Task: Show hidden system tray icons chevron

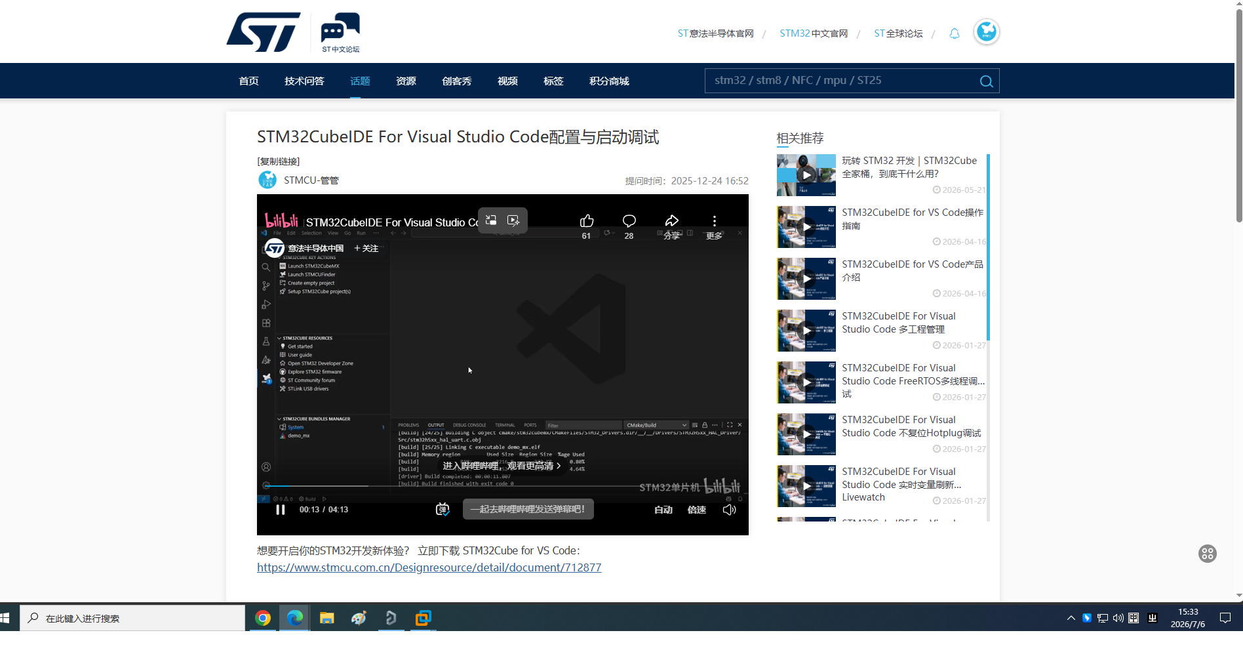Action: pyautogui.click(x=1071, y=618)
